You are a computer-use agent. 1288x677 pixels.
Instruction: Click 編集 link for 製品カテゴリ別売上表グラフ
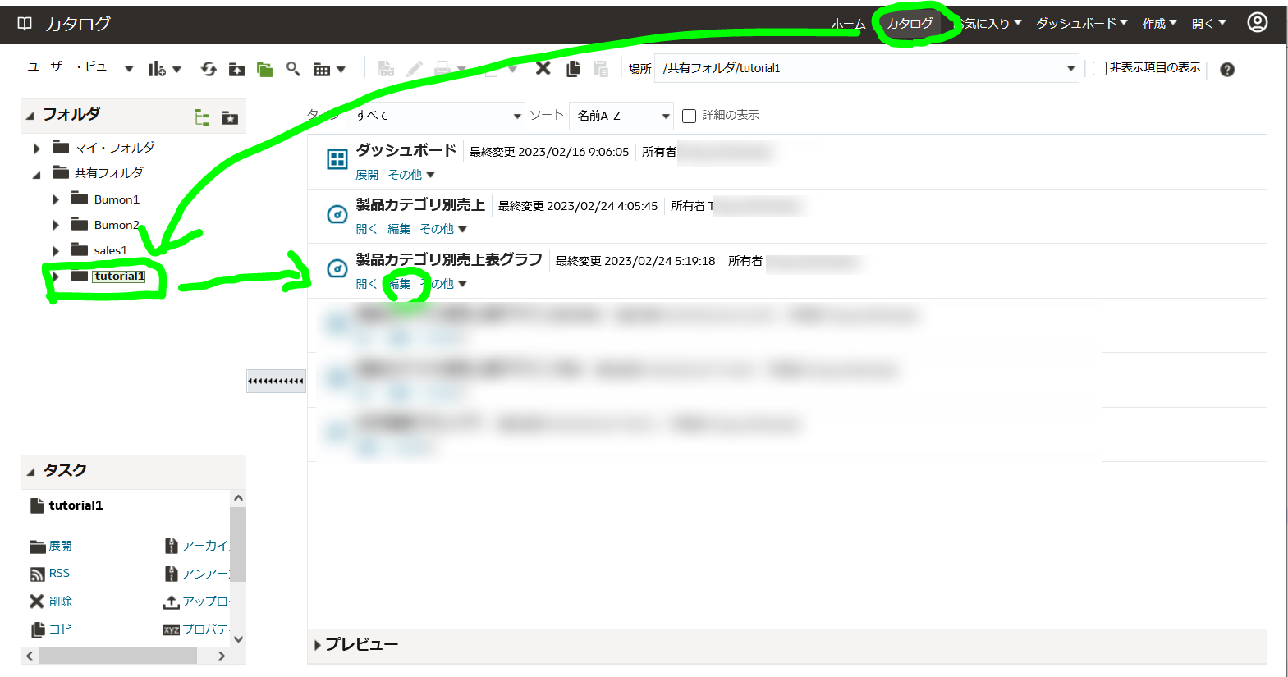(x=399, y=284)
